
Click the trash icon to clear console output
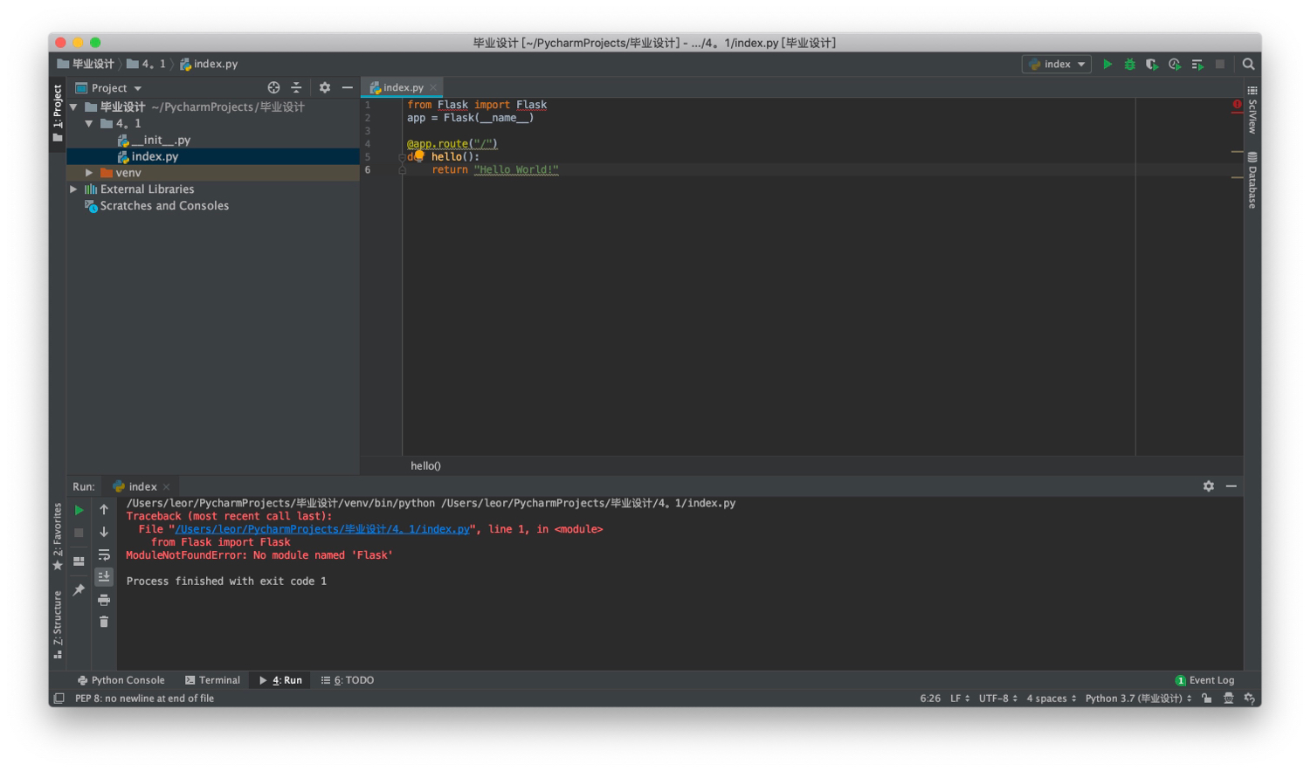tap(104, 622)
